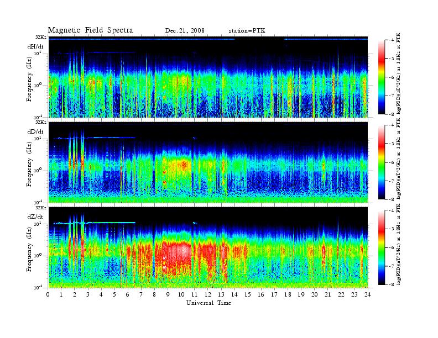Click hour tick '22' on the time axis
Screen dimensions: 438x338
point(341,294)
